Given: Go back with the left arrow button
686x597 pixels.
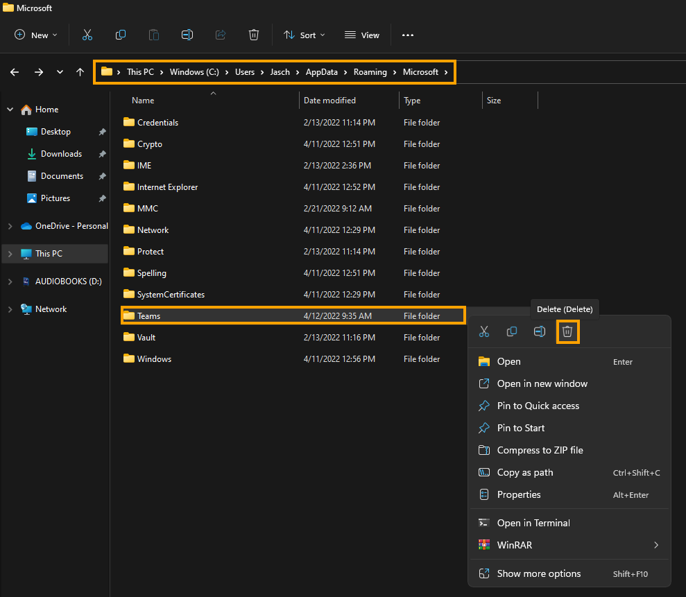Looking at the screenshot, I should pyautogui.click(x=15, y=72).
